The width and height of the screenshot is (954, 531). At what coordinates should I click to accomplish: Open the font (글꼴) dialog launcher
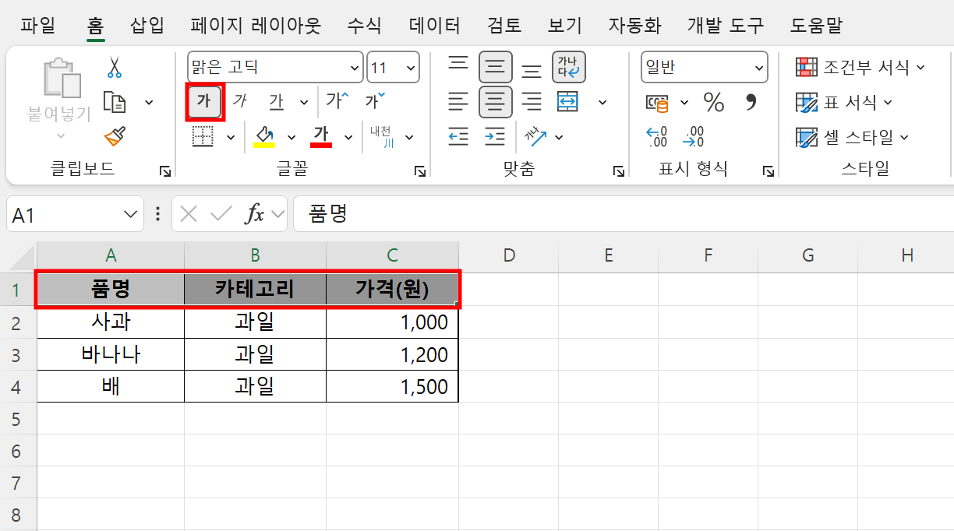tap(420, 171)
